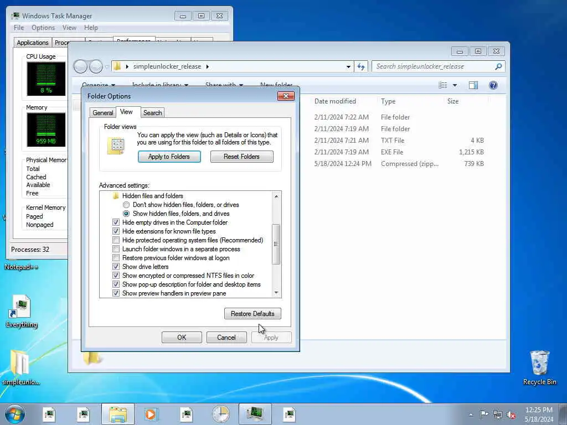Click the Type column header

point(388,101)
